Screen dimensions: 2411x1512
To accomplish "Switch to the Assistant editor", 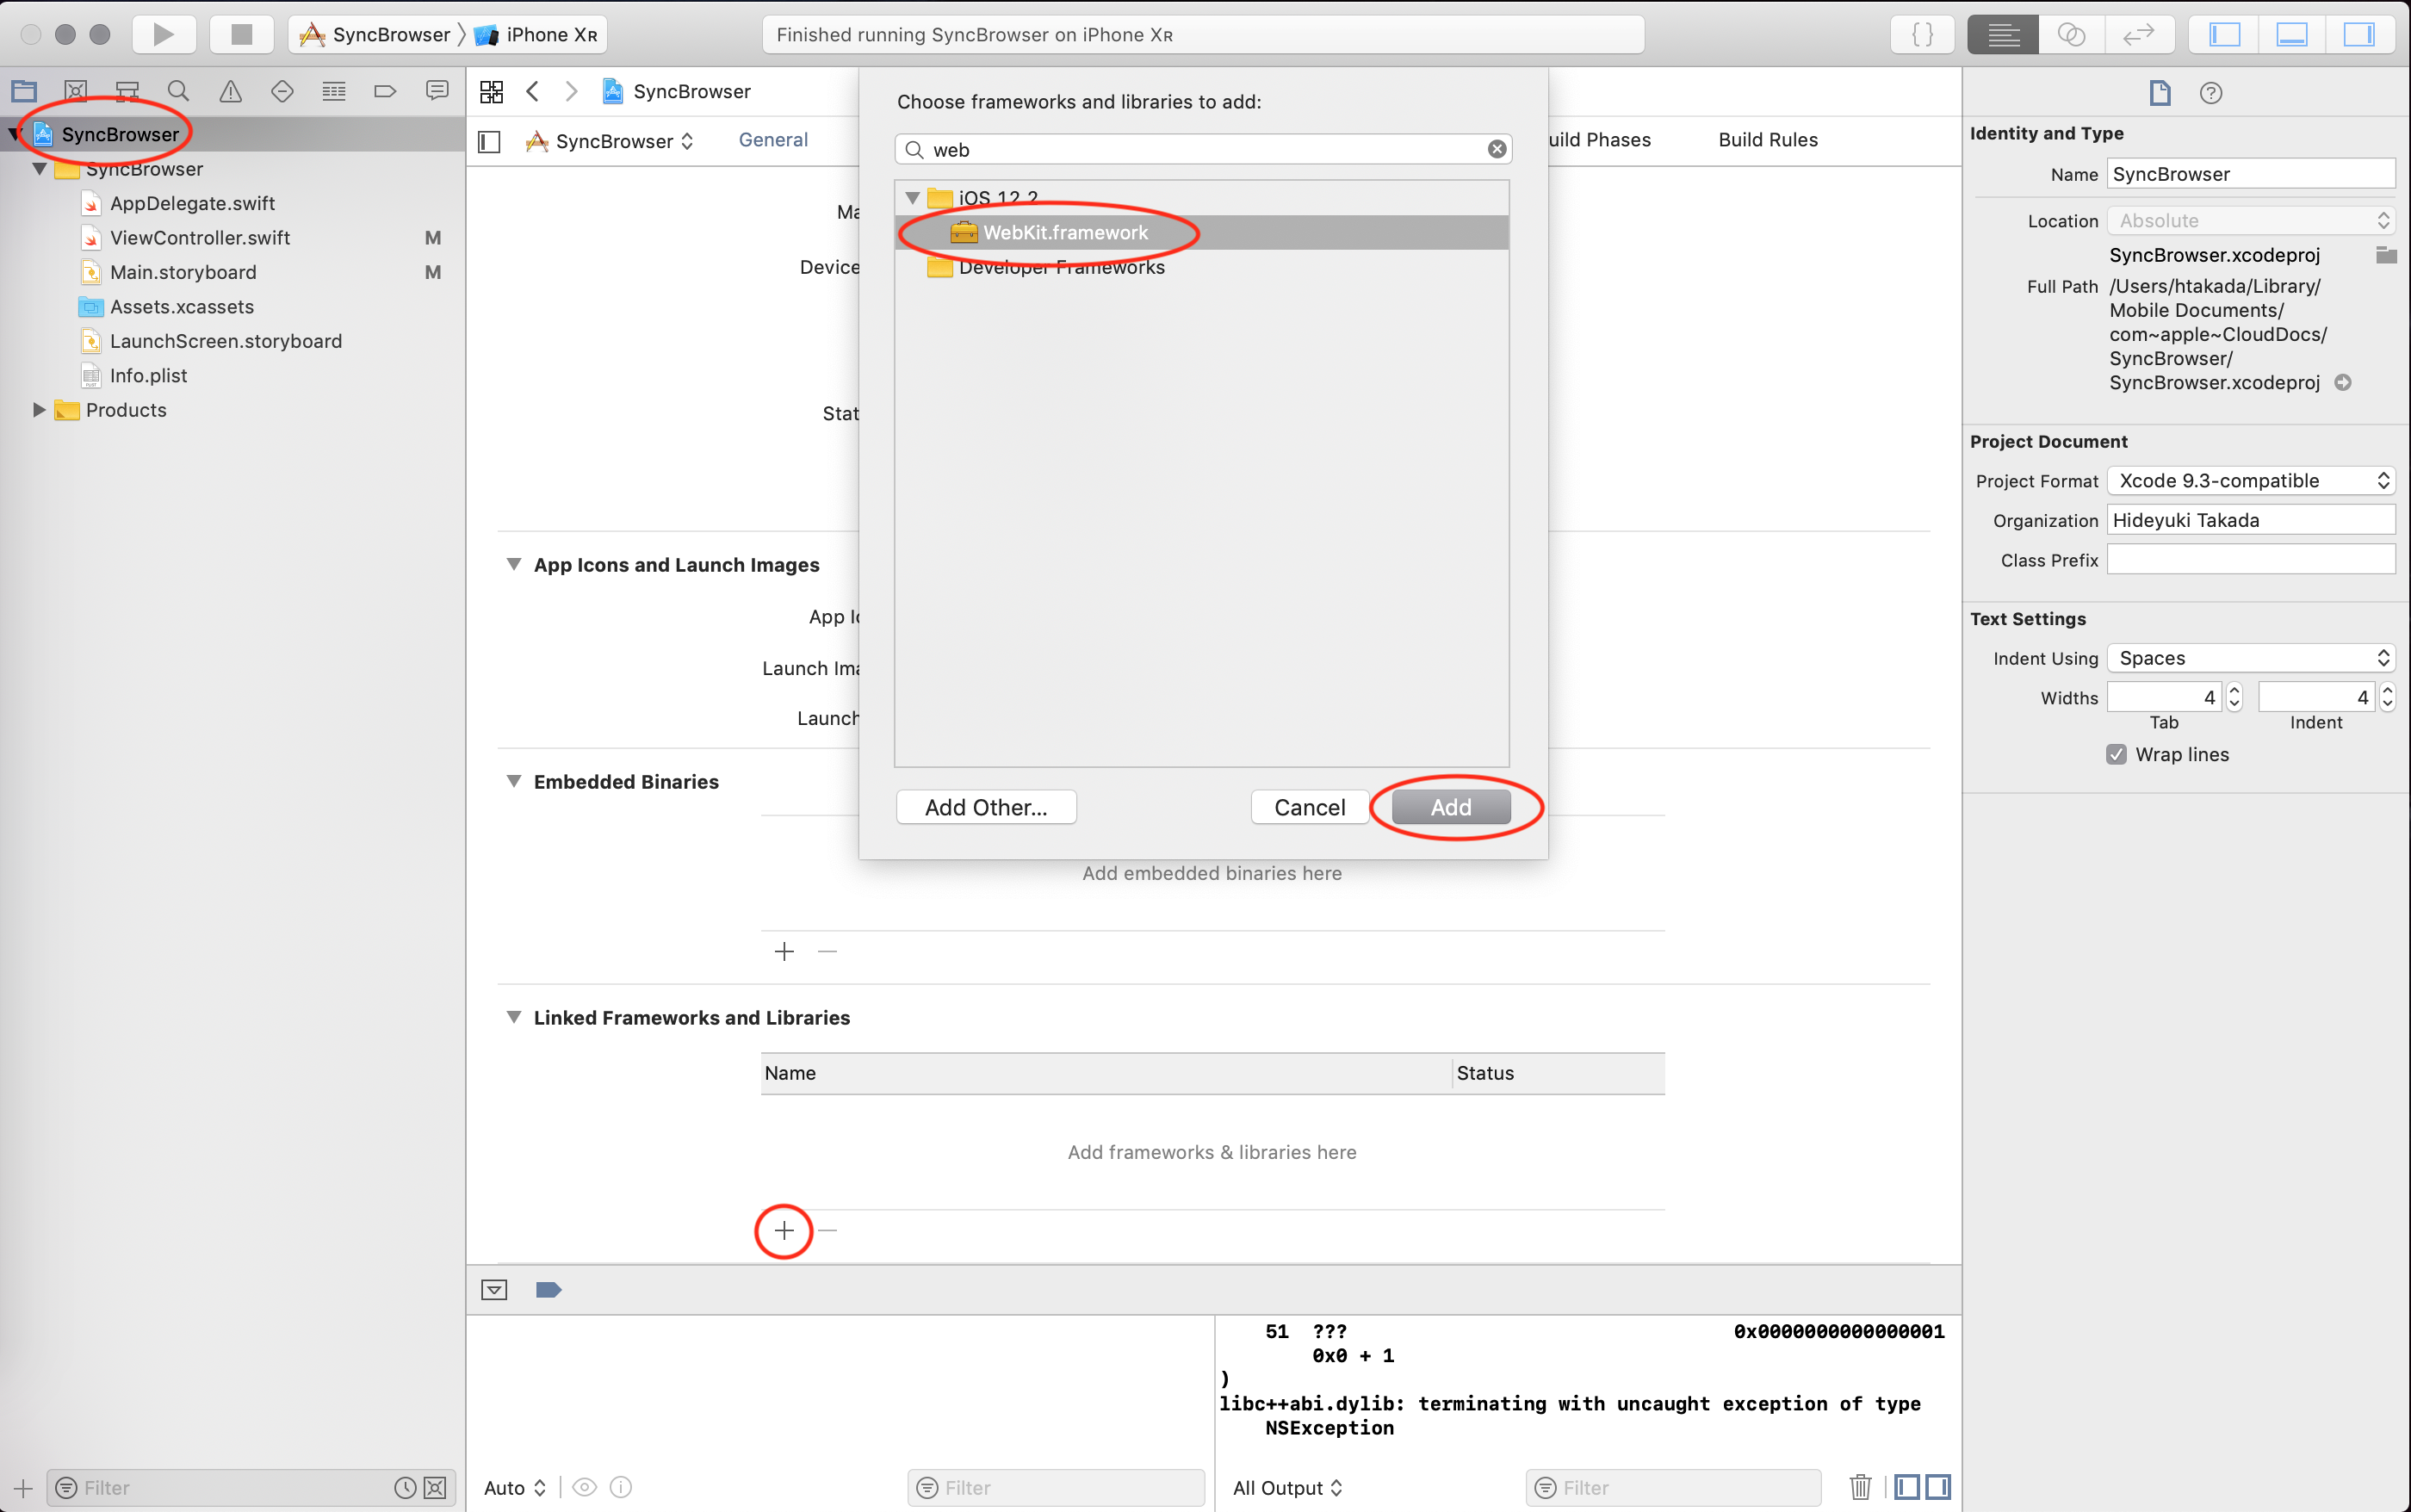I will (2071, 34).
